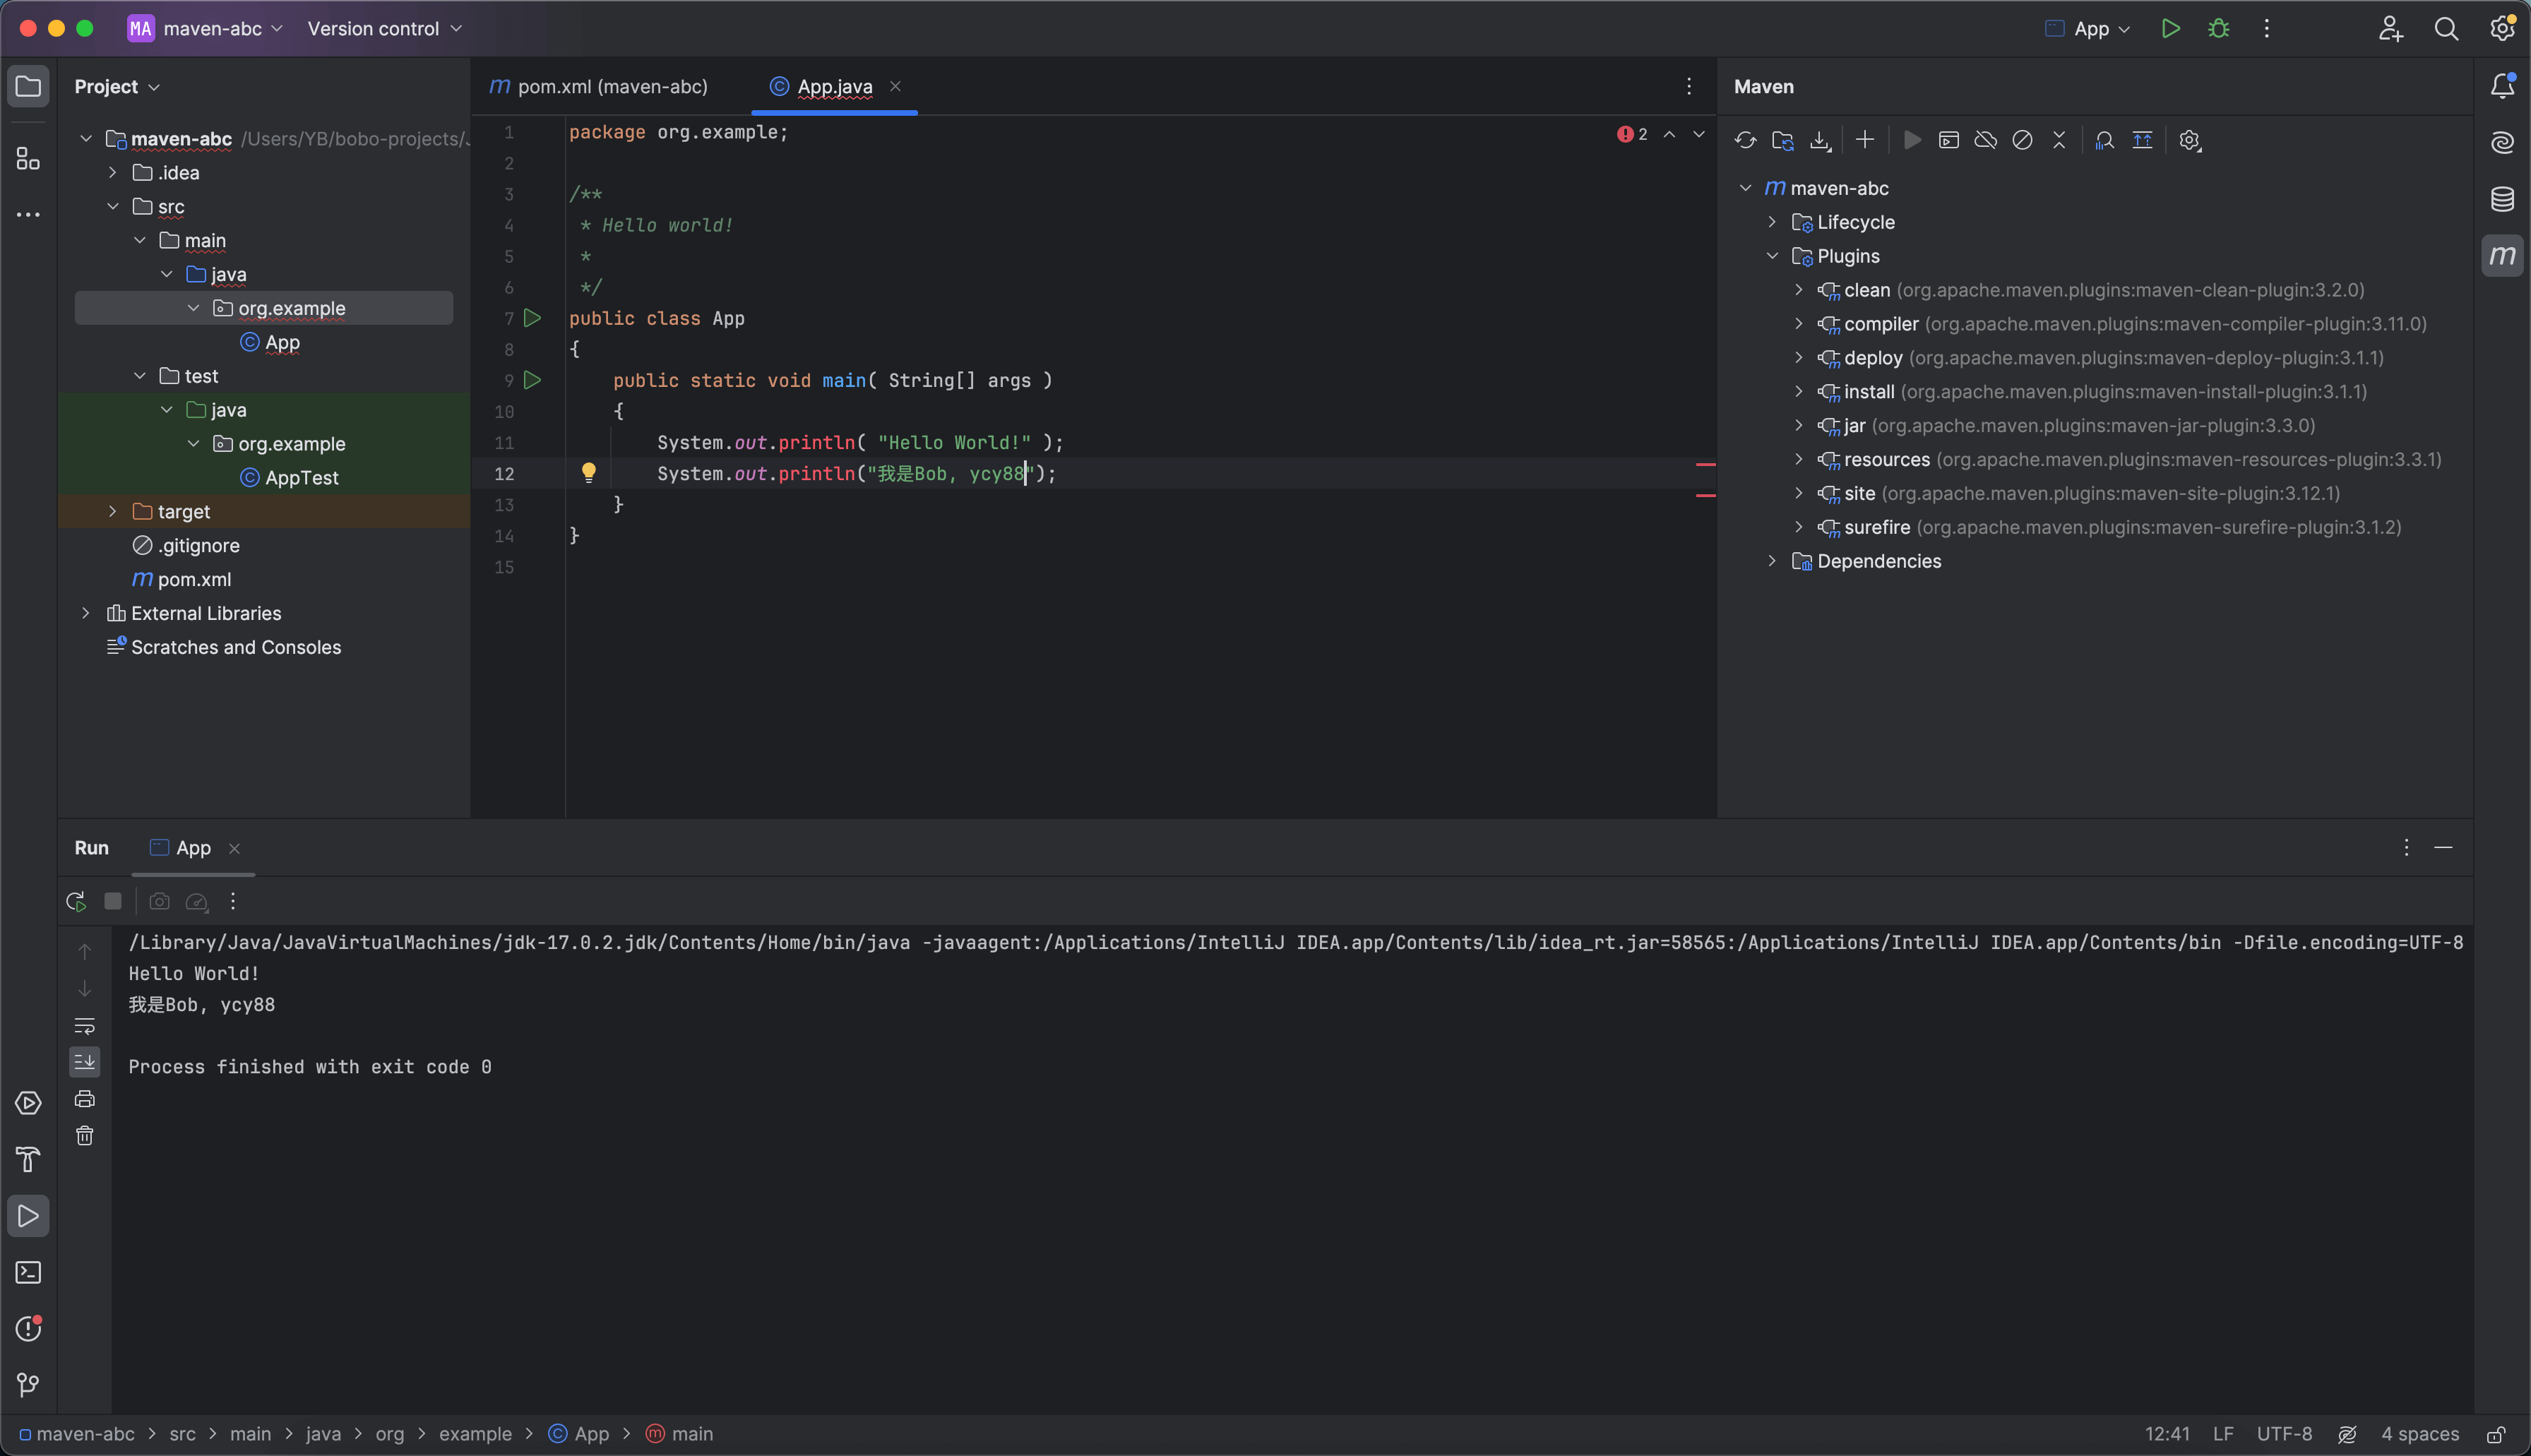
Task: Click UTF-8 encoding in status bar
Action: (x=2284, y=1434)
